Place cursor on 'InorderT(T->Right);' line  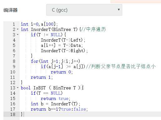64,51
